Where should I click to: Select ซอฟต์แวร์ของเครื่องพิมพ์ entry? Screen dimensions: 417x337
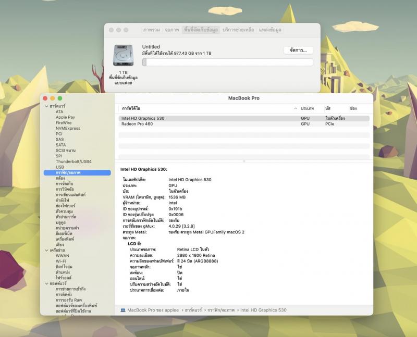click(x=76, y=306)
